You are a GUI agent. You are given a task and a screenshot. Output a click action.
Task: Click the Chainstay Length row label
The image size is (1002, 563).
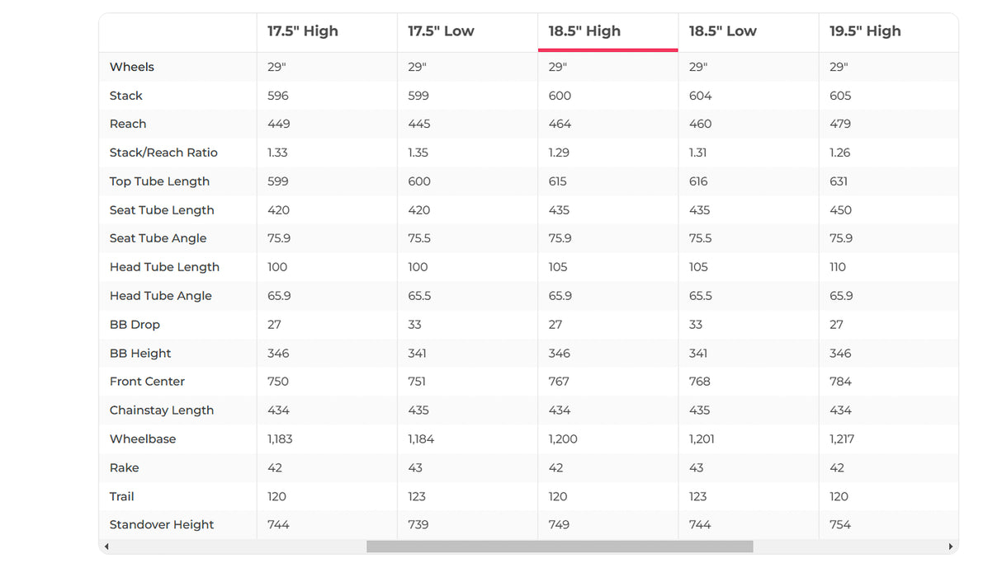[x=162, y=411]
